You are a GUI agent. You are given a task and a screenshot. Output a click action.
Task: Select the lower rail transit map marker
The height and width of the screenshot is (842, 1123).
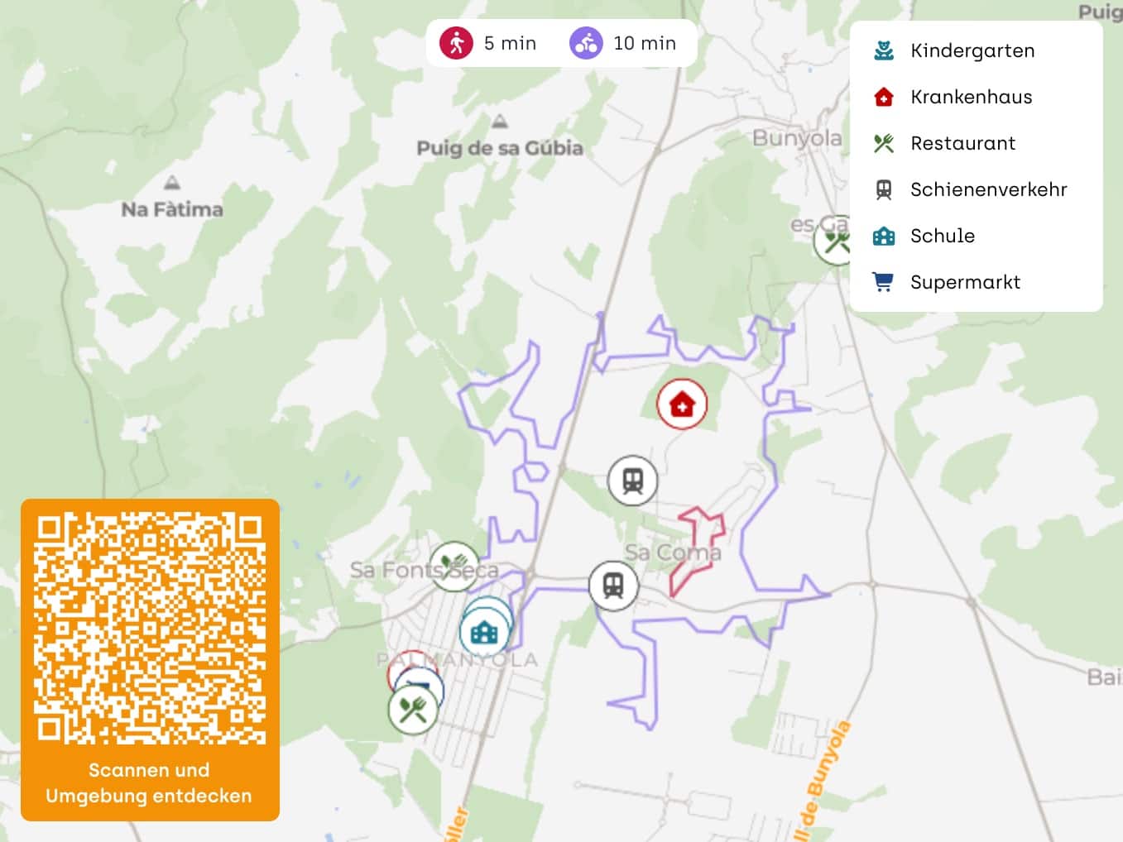click(613, 586)
